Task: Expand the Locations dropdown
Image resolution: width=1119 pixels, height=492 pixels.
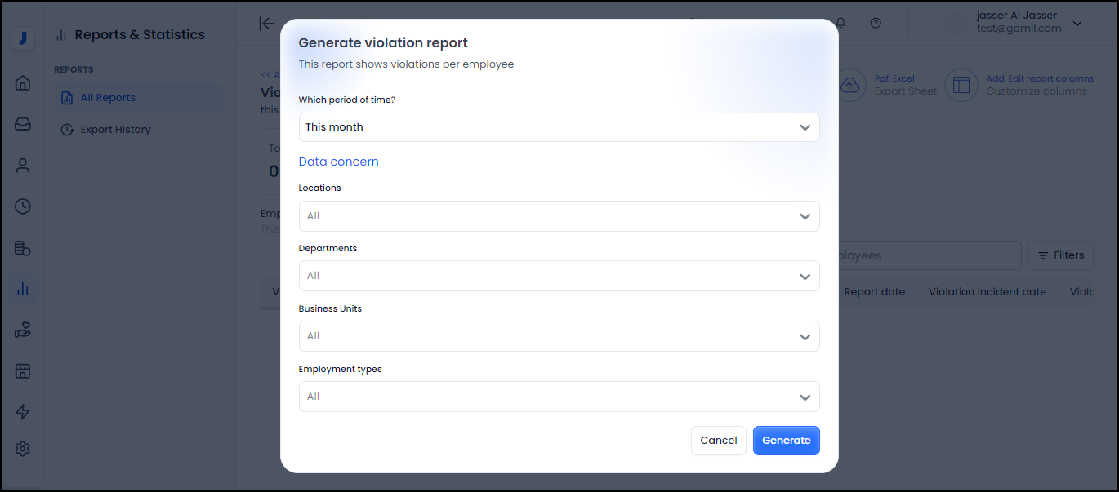Action: coord(559,215)
